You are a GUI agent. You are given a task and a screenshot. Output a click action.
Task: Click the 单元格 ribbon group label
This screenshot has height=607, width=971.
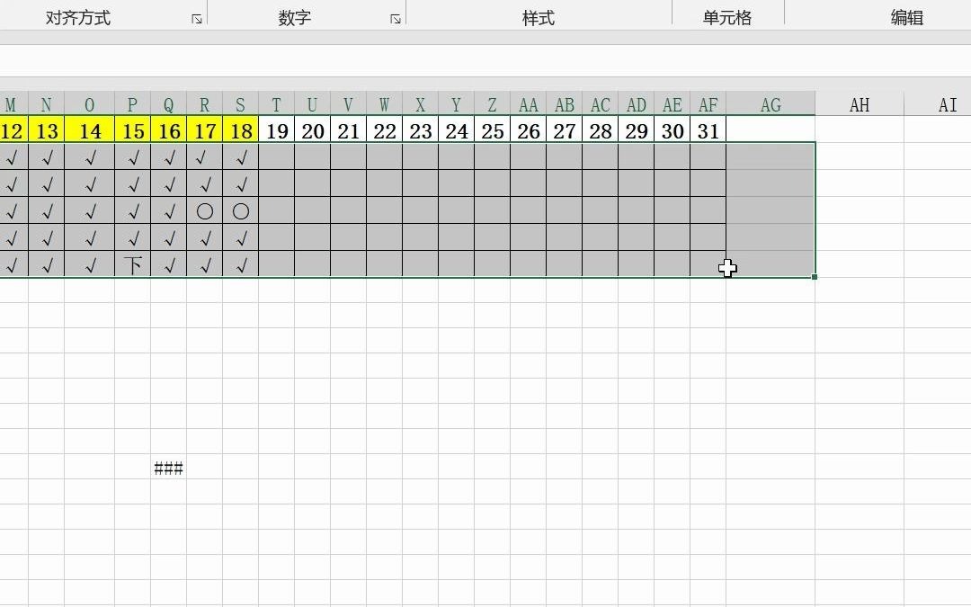pyautogui.click(x=727, y=15)
